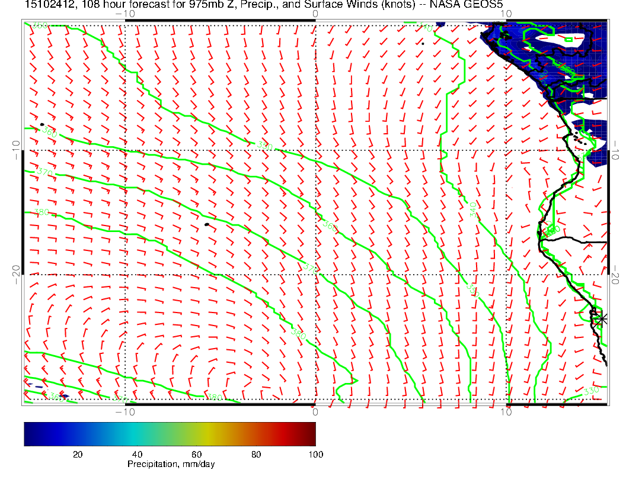
Task: Click the 350 contour label in the top-left corner
Action: 39,25
